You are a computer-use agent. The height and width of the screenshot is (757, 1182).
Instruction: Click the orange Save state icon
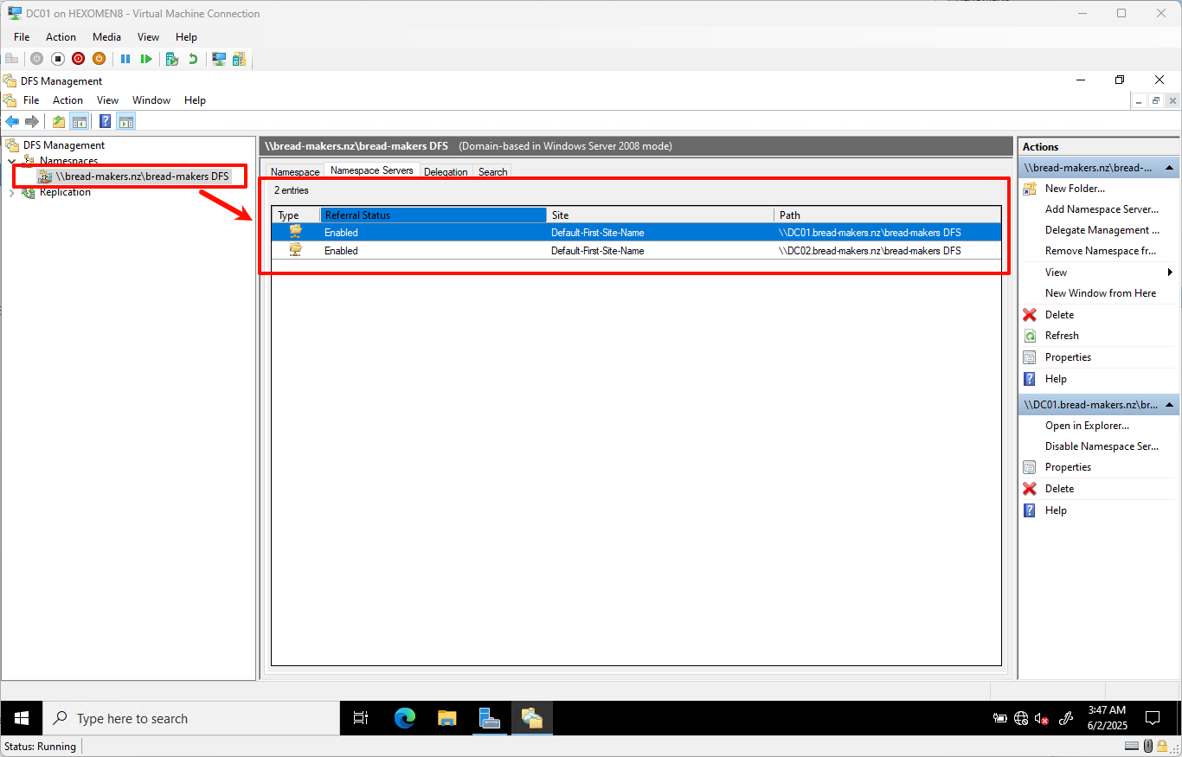tap(100, 59)
